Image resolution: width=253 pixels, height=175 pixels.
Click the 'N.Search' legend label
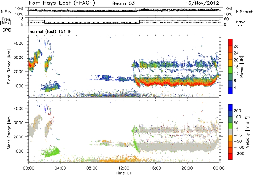[x=244, y=12]
